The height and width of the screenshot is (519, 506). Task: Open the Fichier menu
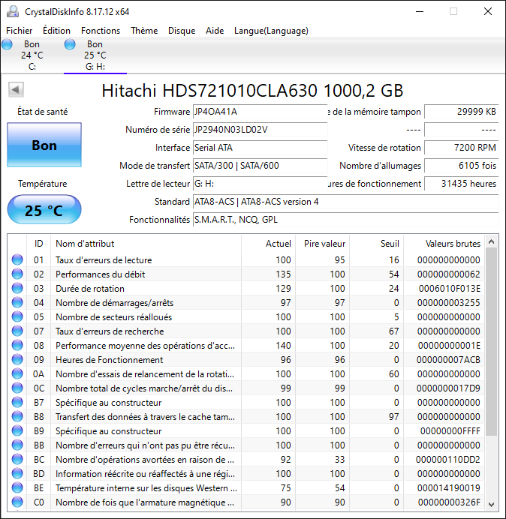pos(20,31)
